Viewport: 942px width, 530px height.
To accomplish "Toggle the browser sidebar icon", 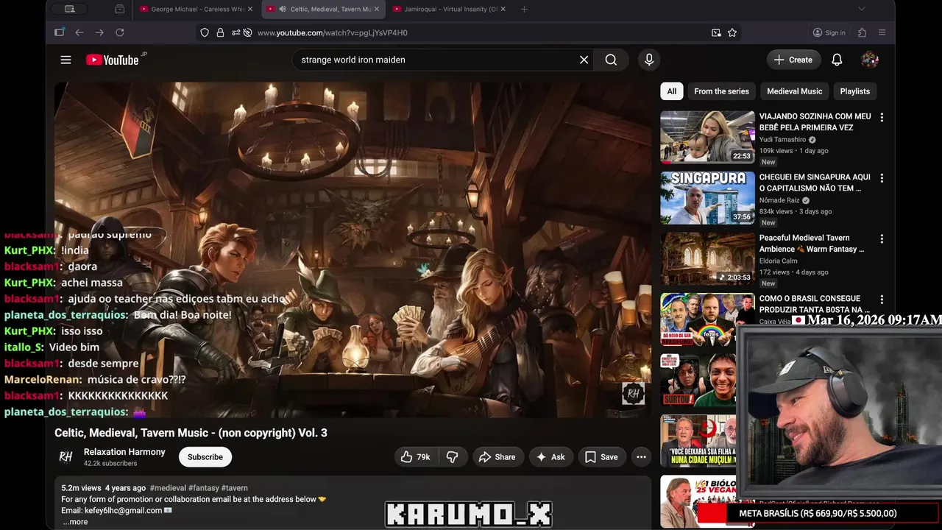I will tap(60, 32).
